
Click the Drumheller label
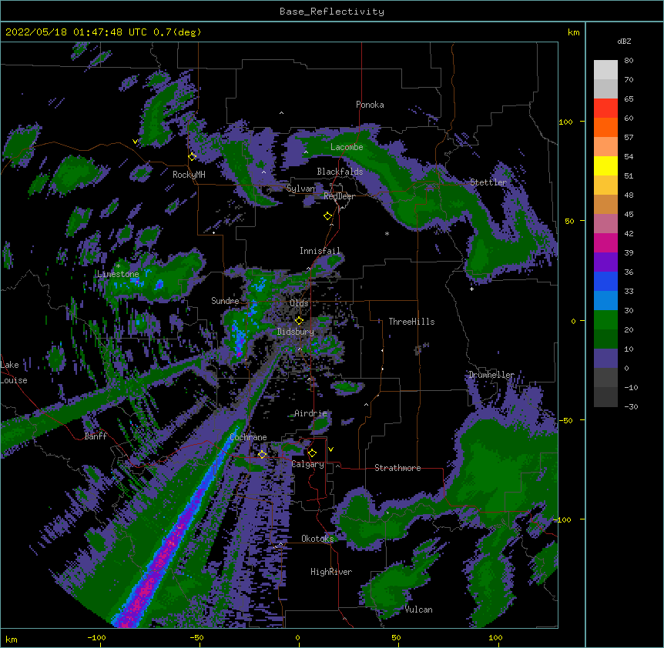point(491,375)
